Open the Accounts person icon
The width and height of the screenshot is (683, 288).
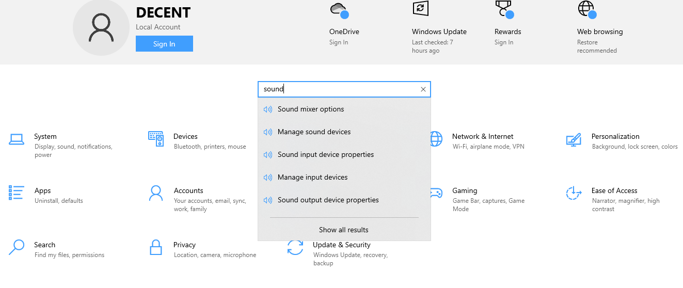[x=156, y=193]
